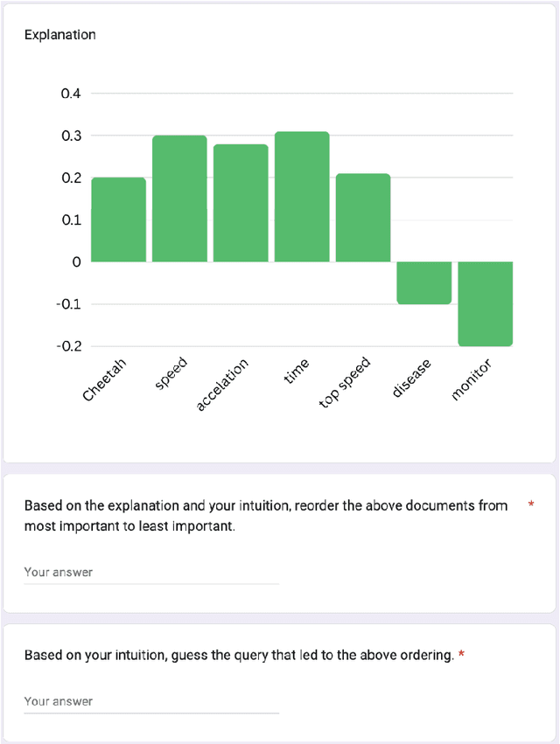Click the answer field for the reordering question
This screenshot has width=560, height=744.
[x=149, y=572]
